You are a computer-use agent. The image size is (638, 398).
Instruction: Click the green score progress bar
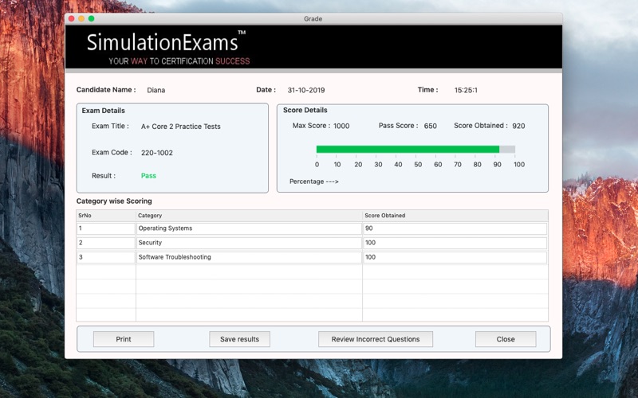[408, 149]
